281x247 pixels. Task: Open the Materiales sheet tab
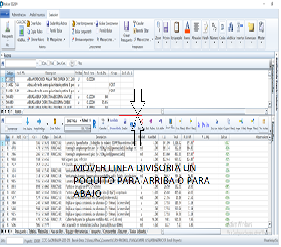click(x=43, y=231)
